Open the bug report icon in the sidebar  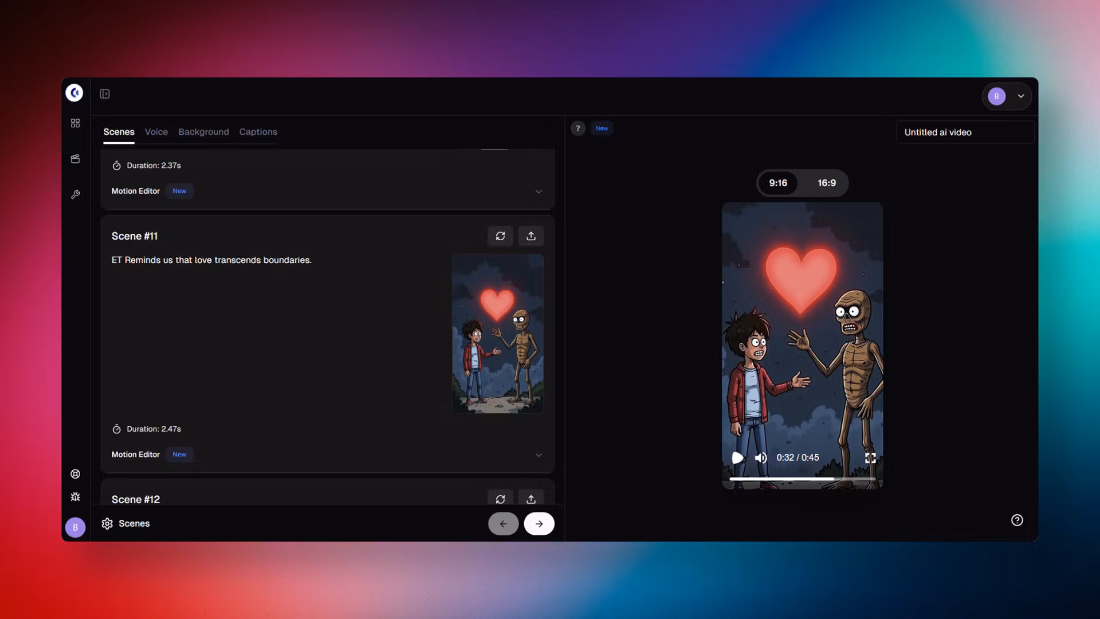(75, 496)
